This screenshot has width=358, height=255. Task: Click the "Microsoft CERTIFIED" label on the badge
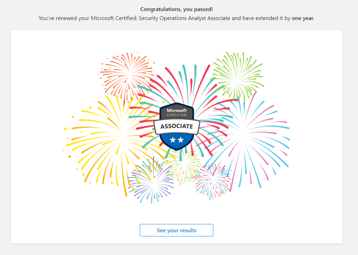point(177,112)
